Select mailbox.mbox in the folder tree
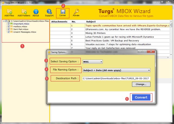The image size is (174, 124). [x=20, y=27]
